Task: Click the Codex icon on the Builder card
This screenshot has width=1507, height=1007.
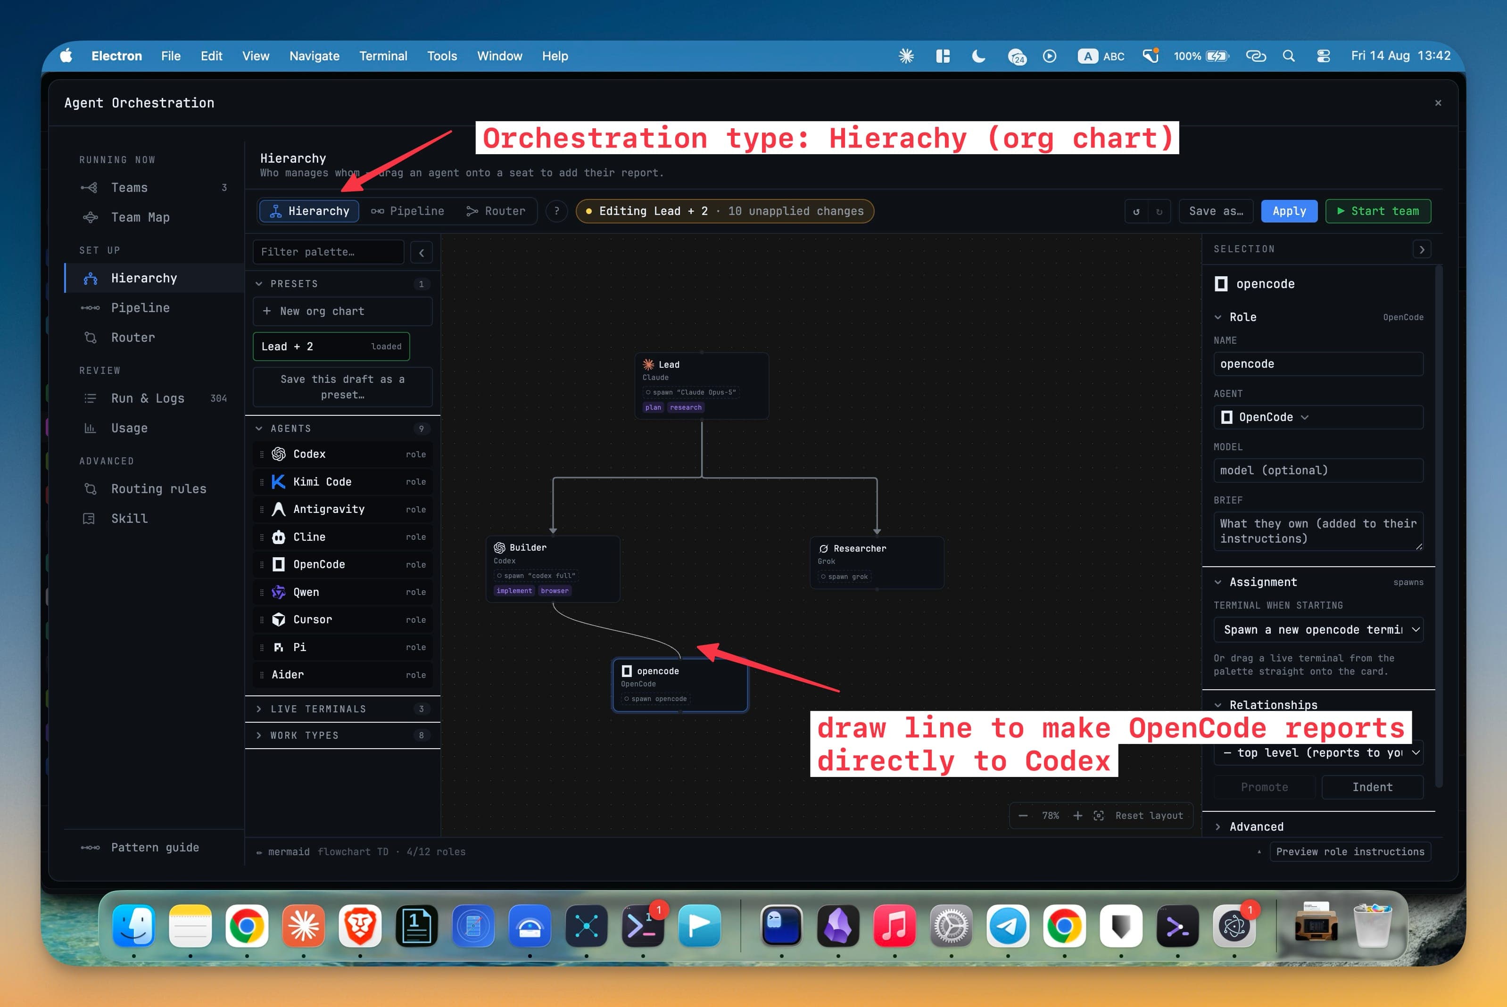Action: pos(499,548)
